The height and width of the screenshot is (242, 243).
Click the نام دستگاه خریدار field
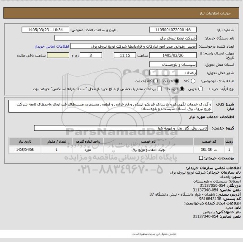pyautogui.click(x=126, y=38)
